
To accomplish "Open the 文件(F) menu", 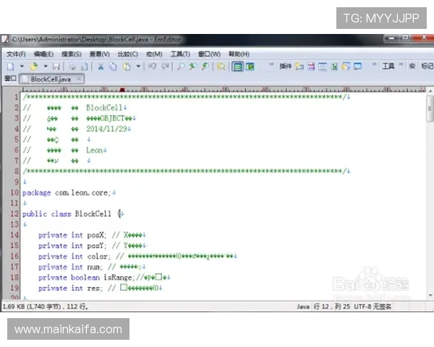I will point(16,53).
